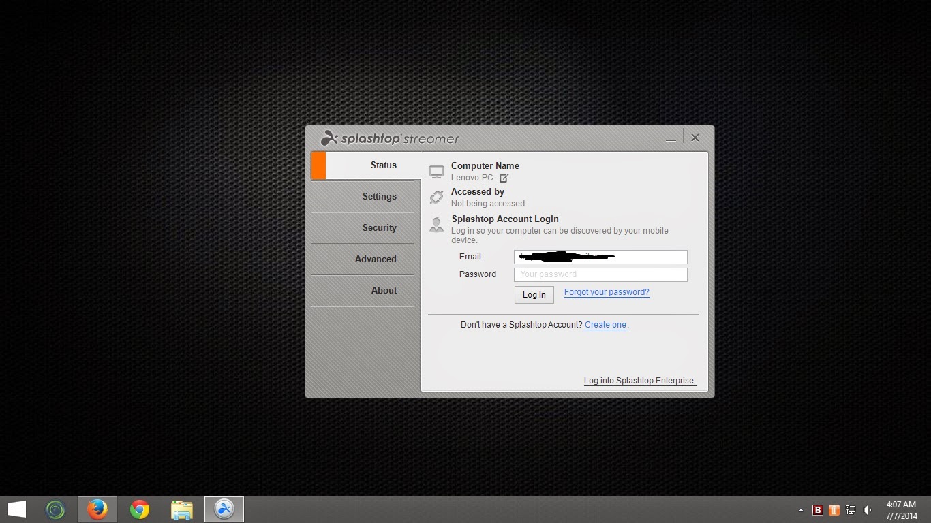Click the Splashtop logo in the title bar
Image resolution: width=931 pixels, height=523 pixels.
coord(330,138)
